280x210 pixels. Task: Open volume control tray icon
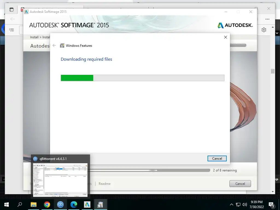245,205
